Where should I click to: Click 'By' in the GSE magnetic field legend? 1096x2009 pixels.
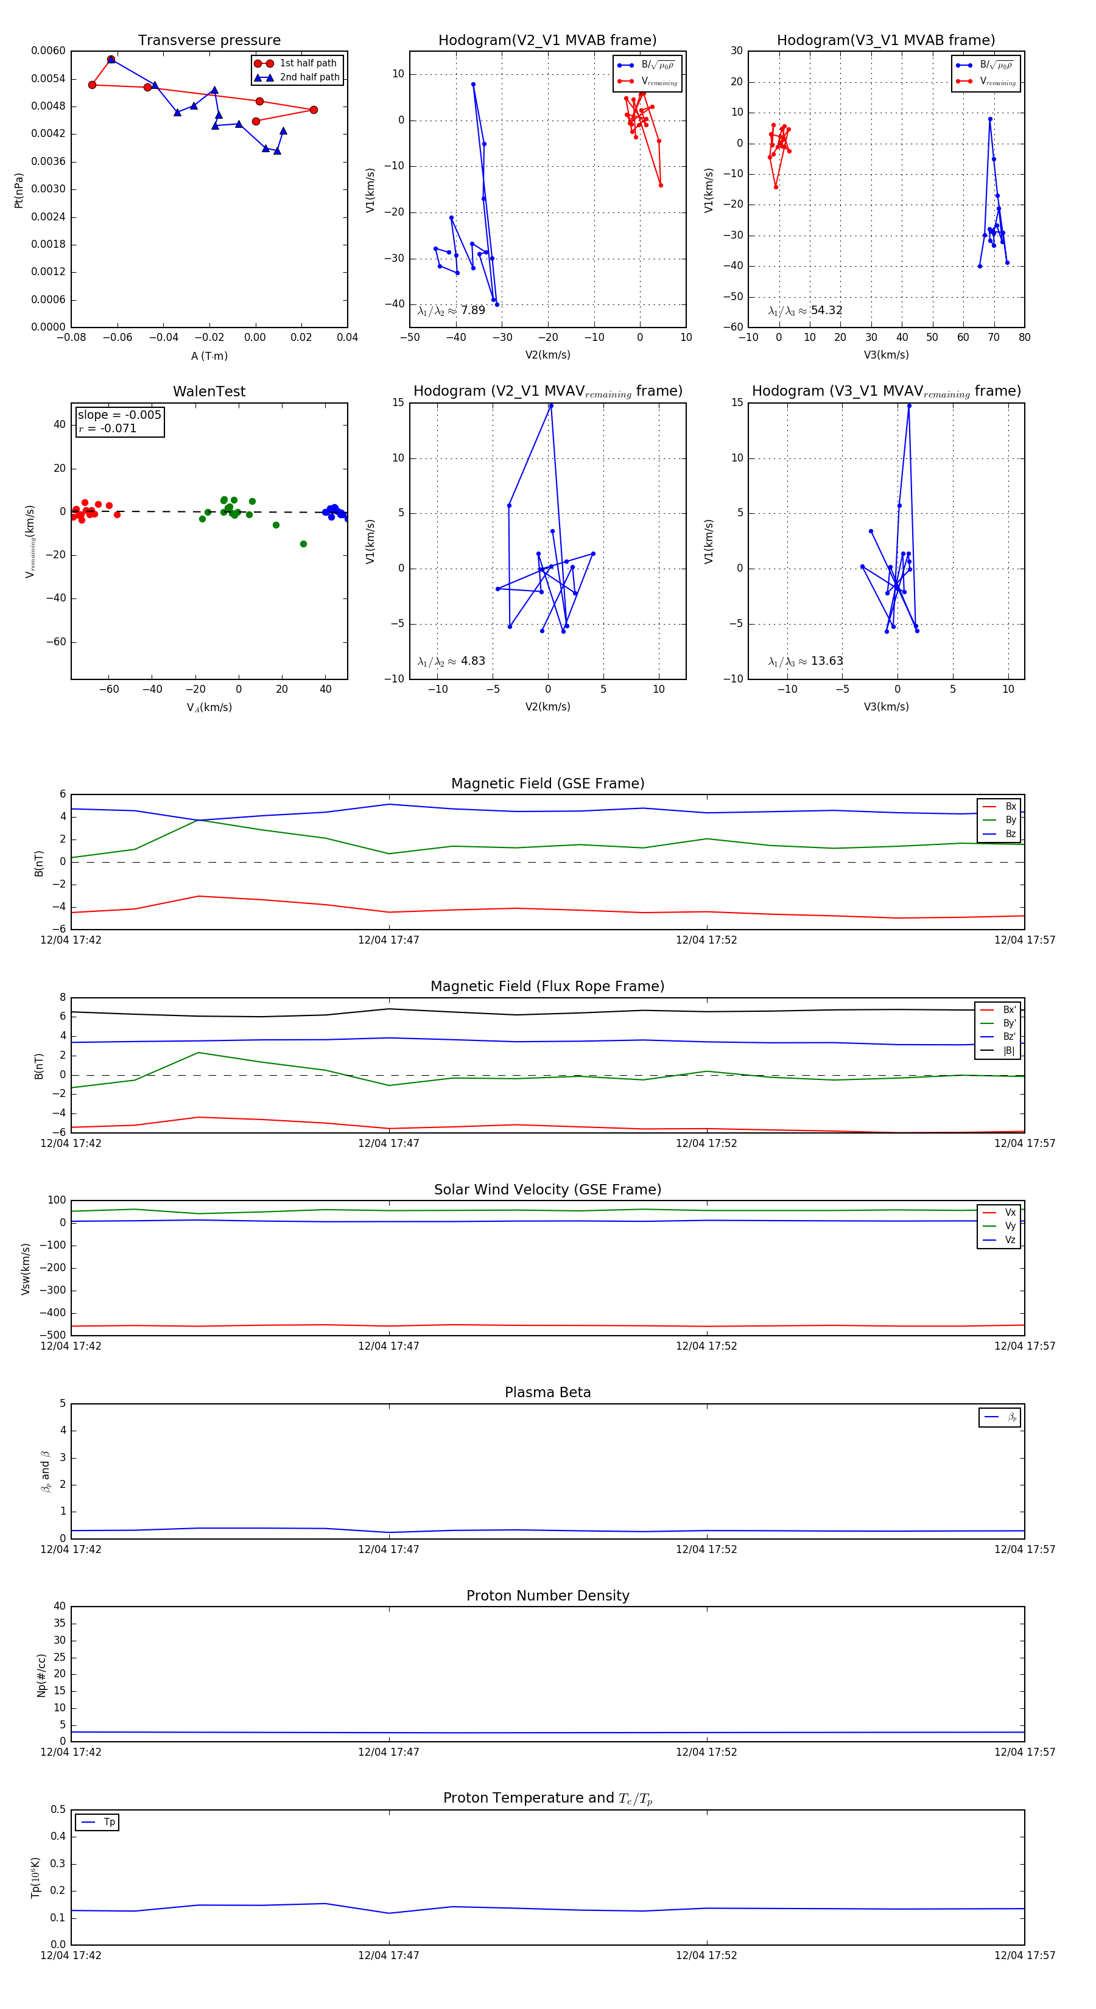point(1010,821)
